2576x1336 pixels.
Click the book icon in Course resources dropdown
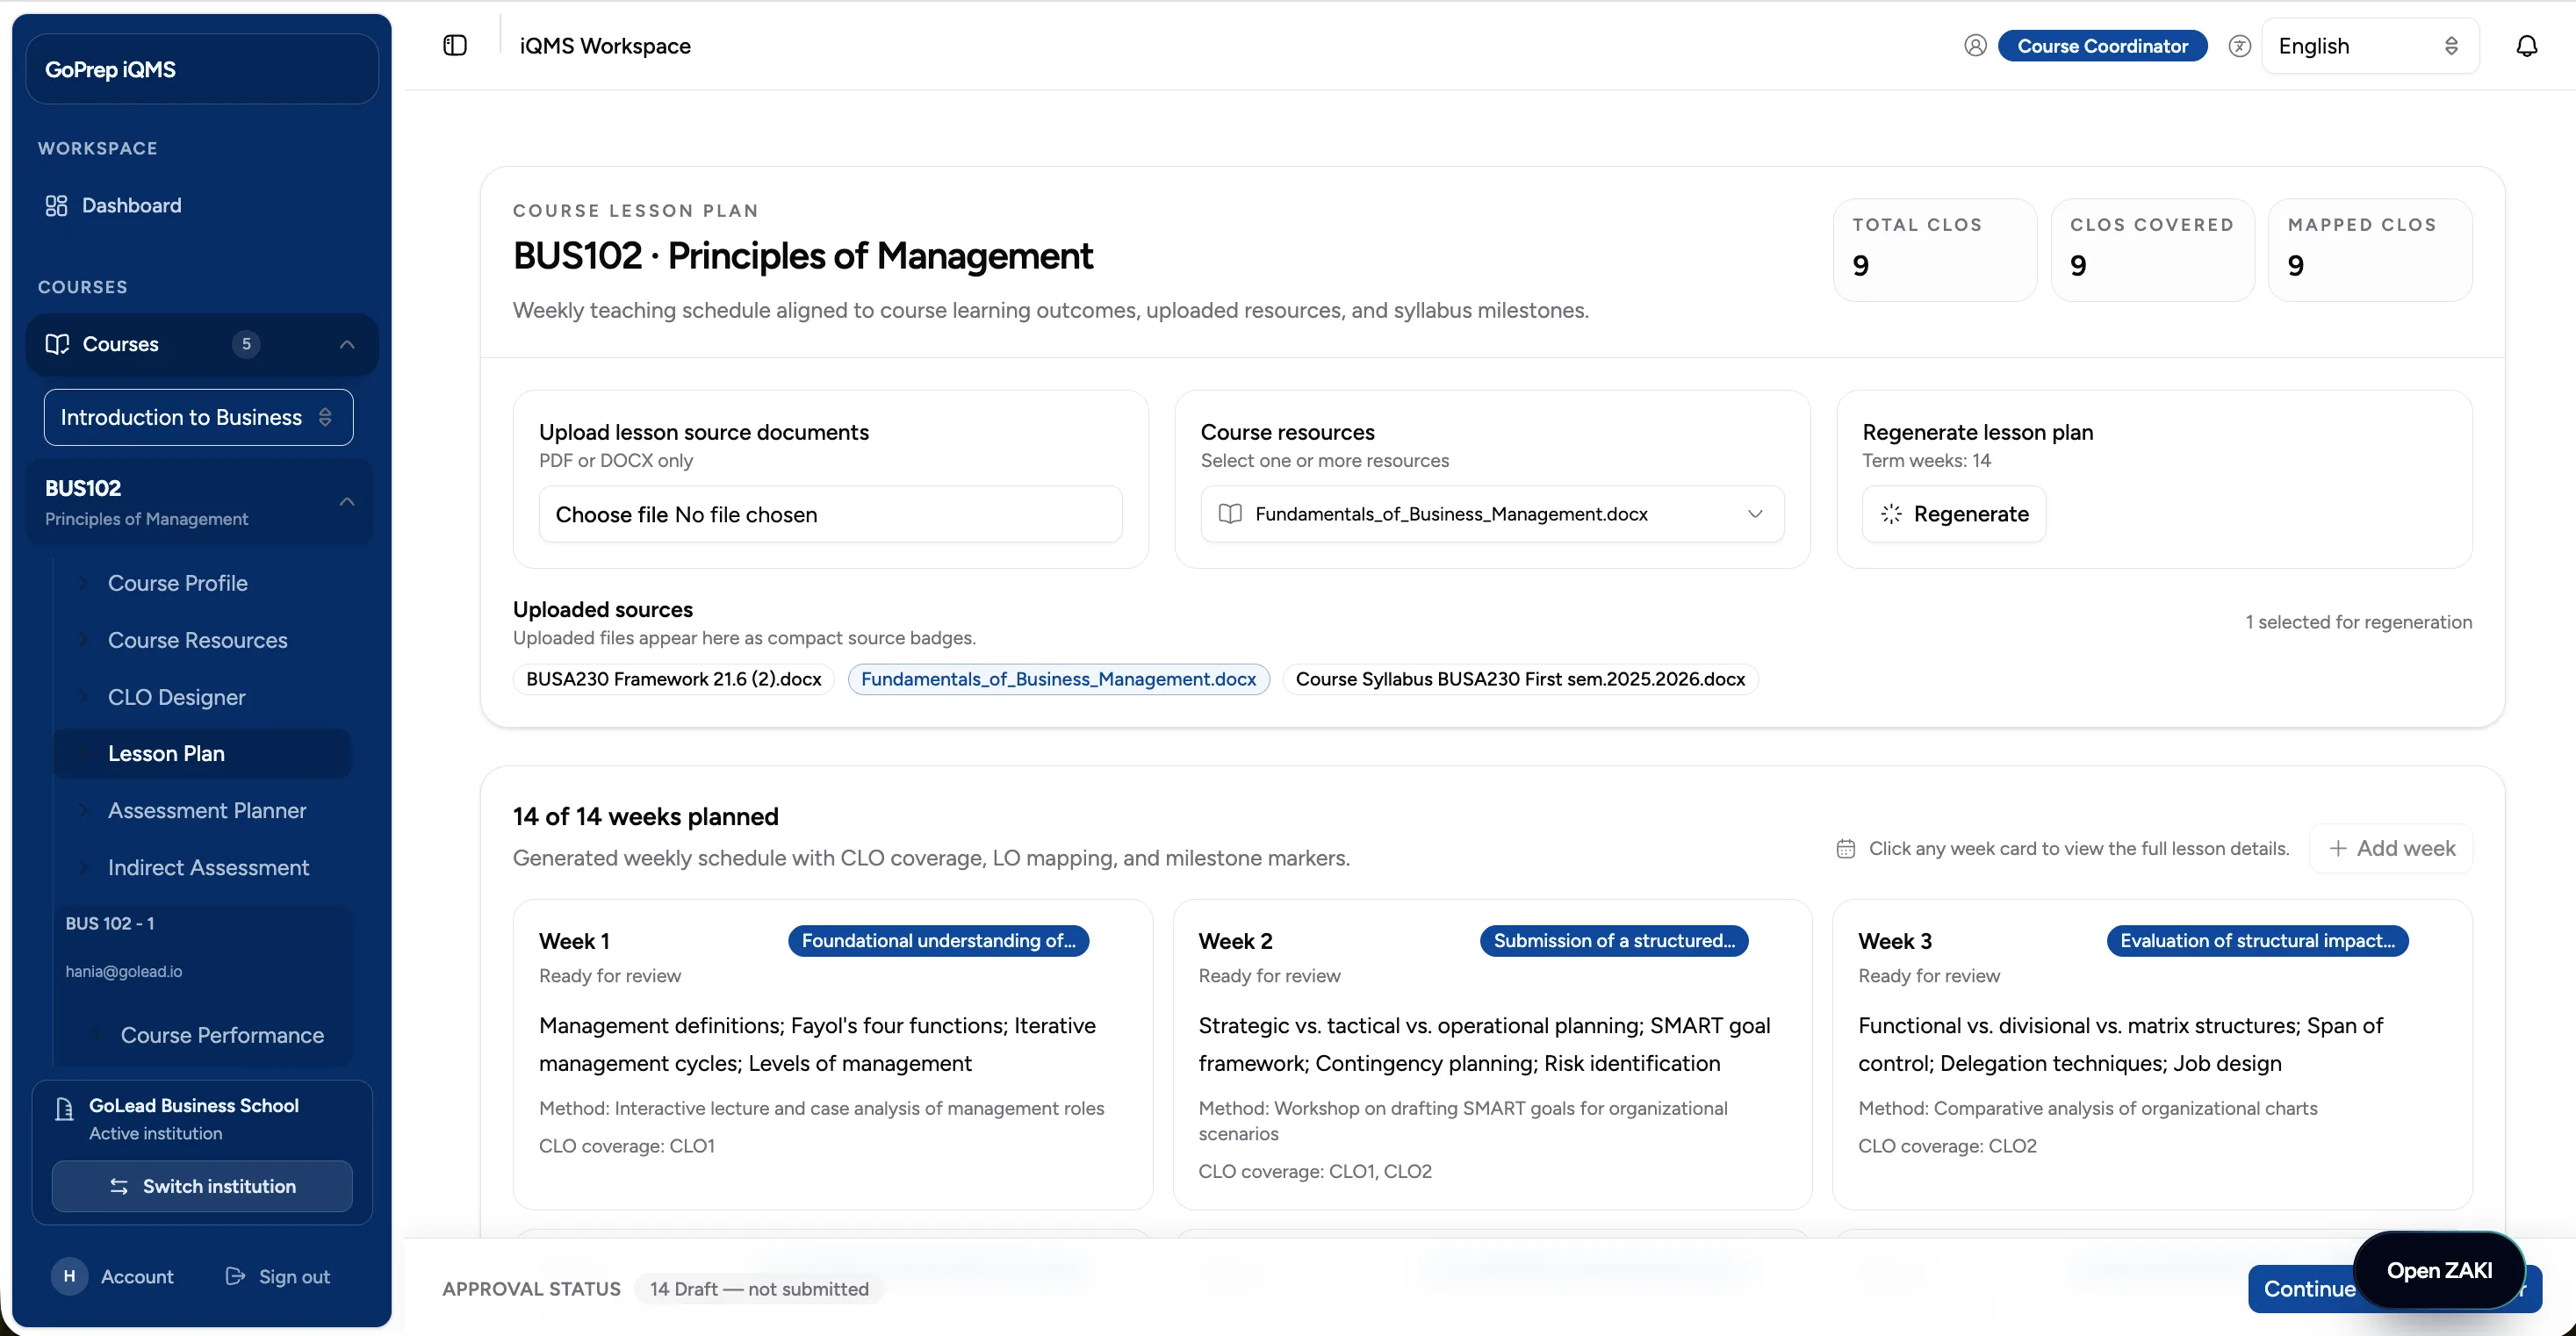tap(1230, 514)
